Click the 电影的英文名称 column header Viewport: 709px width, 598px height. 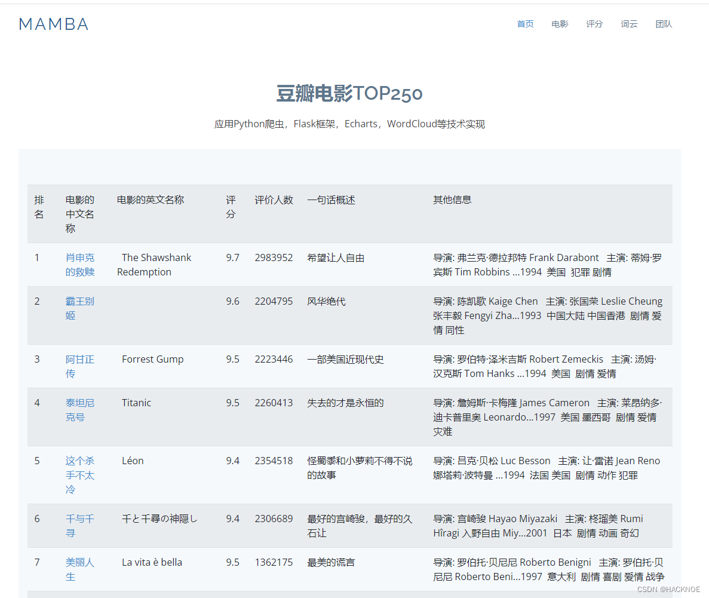tap(150, 200)
